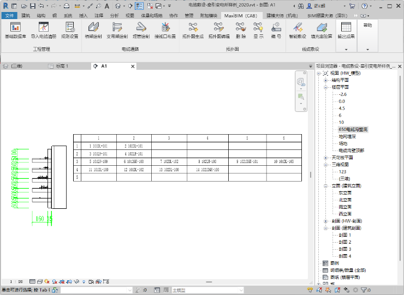The height and width of the screenshot is (295, 404).
Task: Open the 文件 file menu
Action: (10, 16)
